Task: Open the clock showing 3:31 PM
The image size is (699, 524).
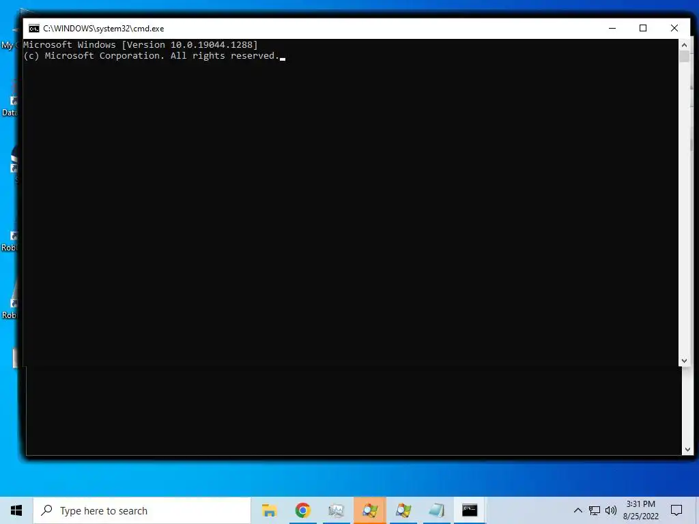Action: tap(640, 510)
